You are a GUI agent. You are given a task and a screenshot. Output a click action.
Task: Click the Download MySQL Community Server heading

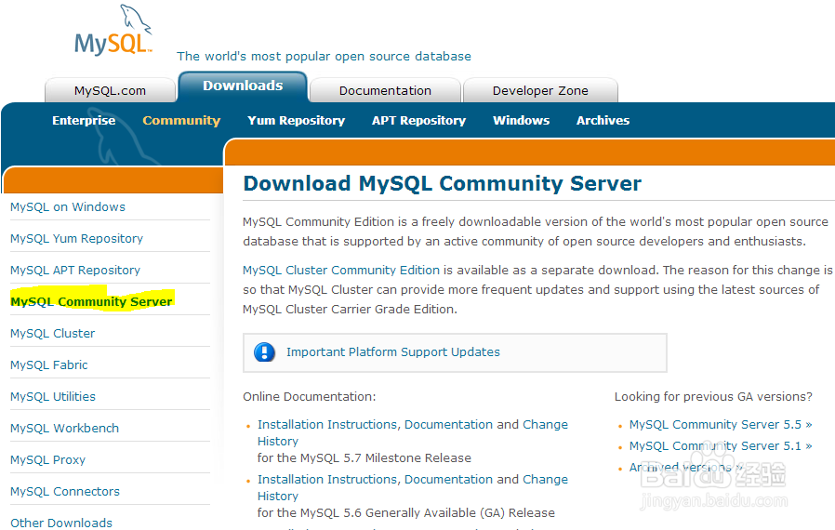442,183
